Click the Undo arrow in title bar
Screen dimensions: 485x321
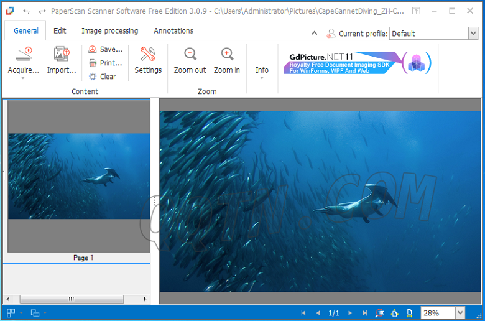[x=26, y=11]
